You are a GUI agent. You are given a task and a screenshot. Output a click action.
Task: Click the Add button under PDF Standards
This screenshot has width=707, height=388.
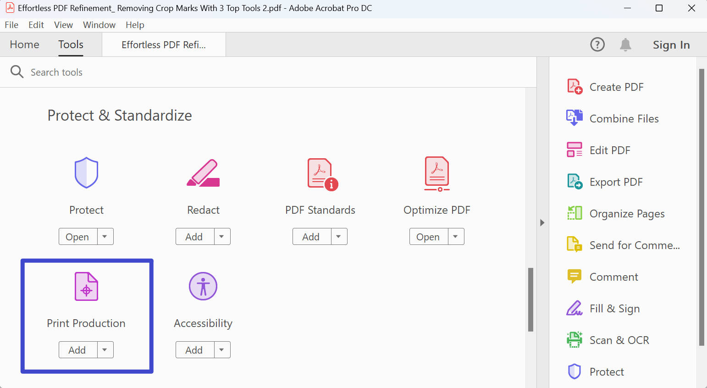[x=311, y=236]
